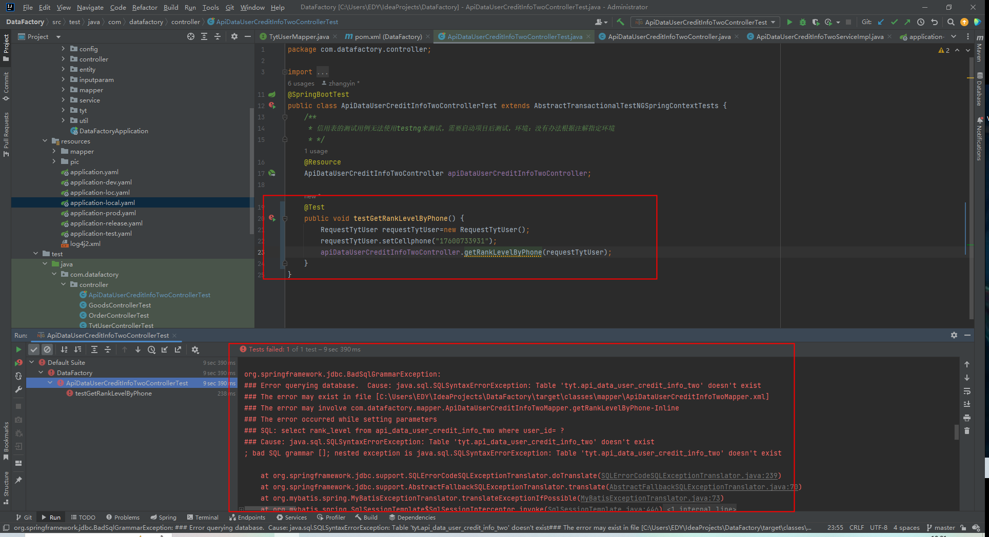Open the Tools menu
The width and height of the screenshot is (989, 537).
pos(210,7)
